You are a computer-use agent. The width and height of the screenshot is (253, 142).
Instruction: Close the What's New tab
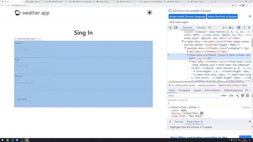202,121
